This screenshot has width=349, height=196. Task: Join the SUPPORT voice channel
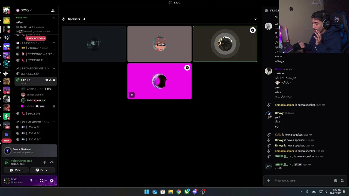pyautogui.click(x=35, y=60)
